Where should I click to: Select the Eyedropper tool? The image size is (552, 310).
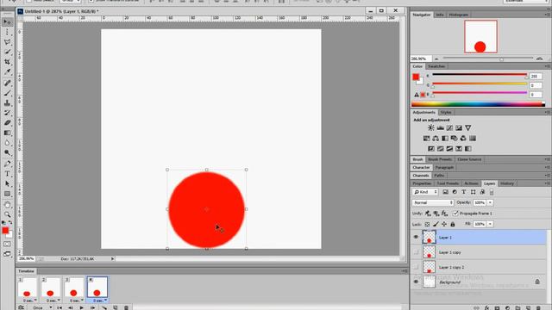(x=7, y=71)
